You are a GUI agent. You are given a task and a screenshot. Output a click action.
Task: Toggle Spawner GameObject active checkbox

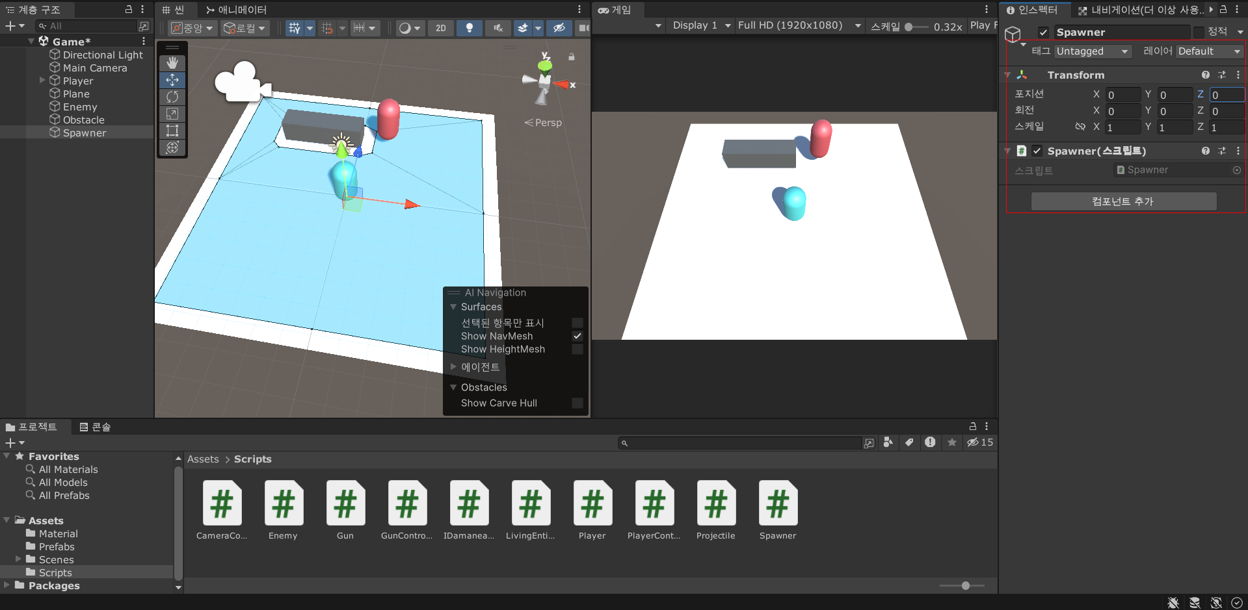tap(1043, 32)
